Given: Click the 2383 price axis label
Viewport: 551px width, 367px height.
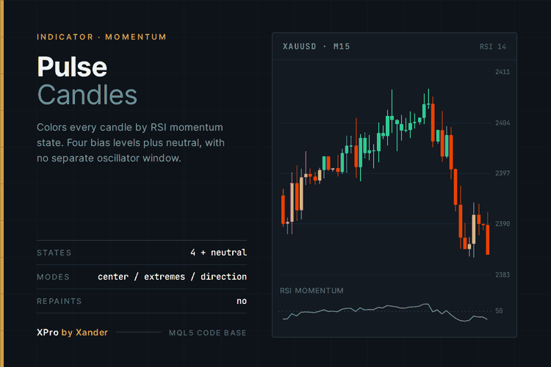Looking at the screenshot, I should (x=503, y=275).
